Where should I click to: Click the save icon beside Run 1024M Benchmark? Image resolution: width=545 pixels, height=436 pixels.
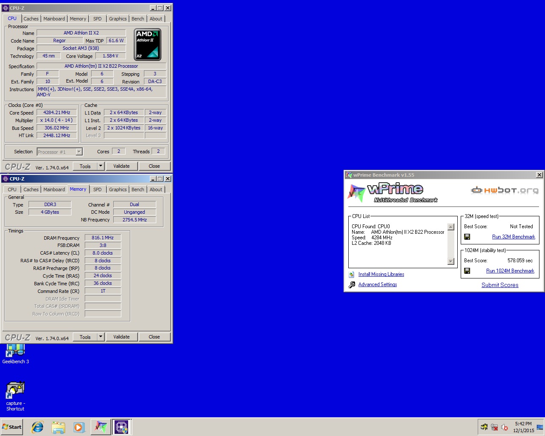[467, 271]
